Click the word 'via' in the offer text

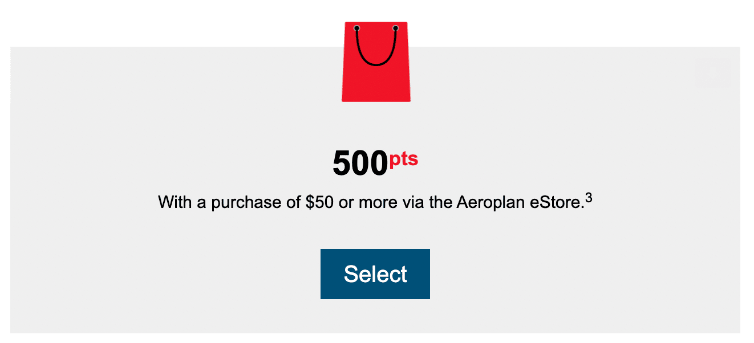(412, 202)
